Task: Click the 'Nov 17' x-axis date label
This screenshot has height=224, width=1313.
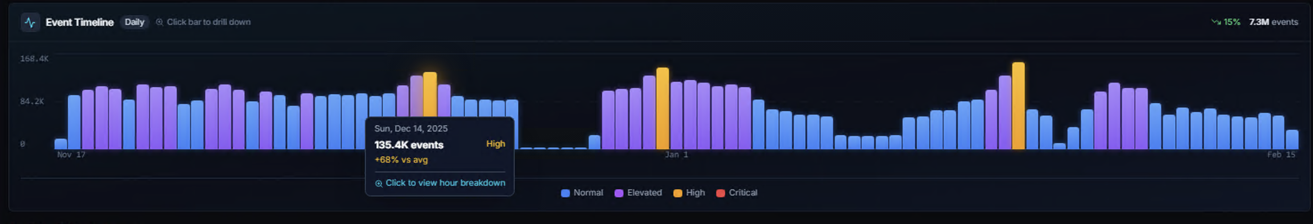Action: tap(71, 155)
